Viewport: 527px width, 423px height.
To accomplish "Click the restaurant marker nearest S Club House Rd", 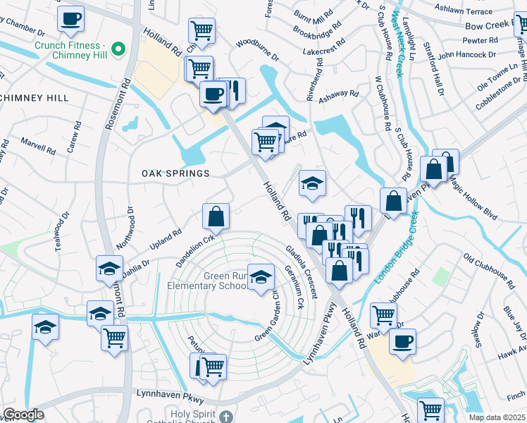I will point(359,219).
